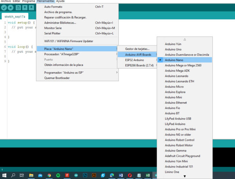Open the Procesador "ATmega328P" submenu

(63, 54)
